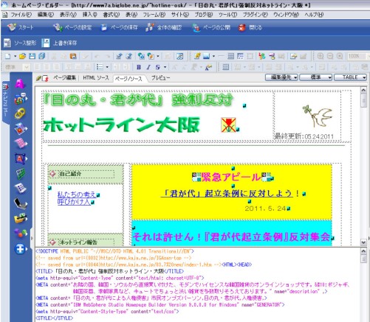Image resolution: width=370 pixels, height=322 pixels.
Task: Switch to the ページ編集 tab
Action: click(64, 78)
